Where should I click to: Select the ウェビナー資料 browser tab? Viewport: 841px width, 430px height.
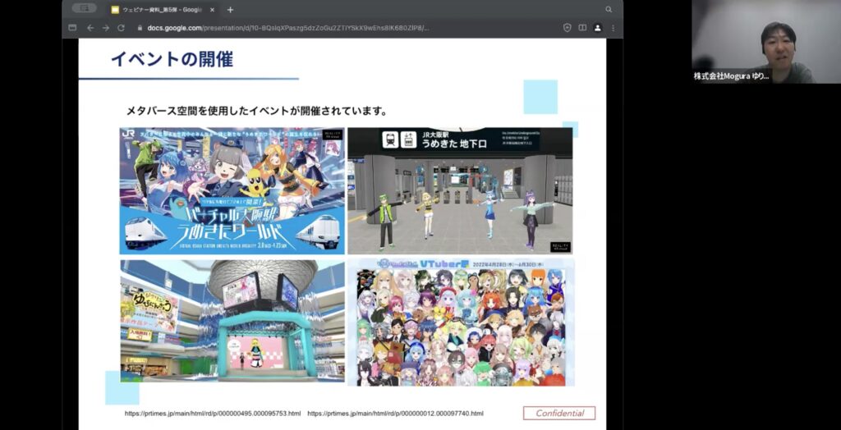[x=163, y=10]
